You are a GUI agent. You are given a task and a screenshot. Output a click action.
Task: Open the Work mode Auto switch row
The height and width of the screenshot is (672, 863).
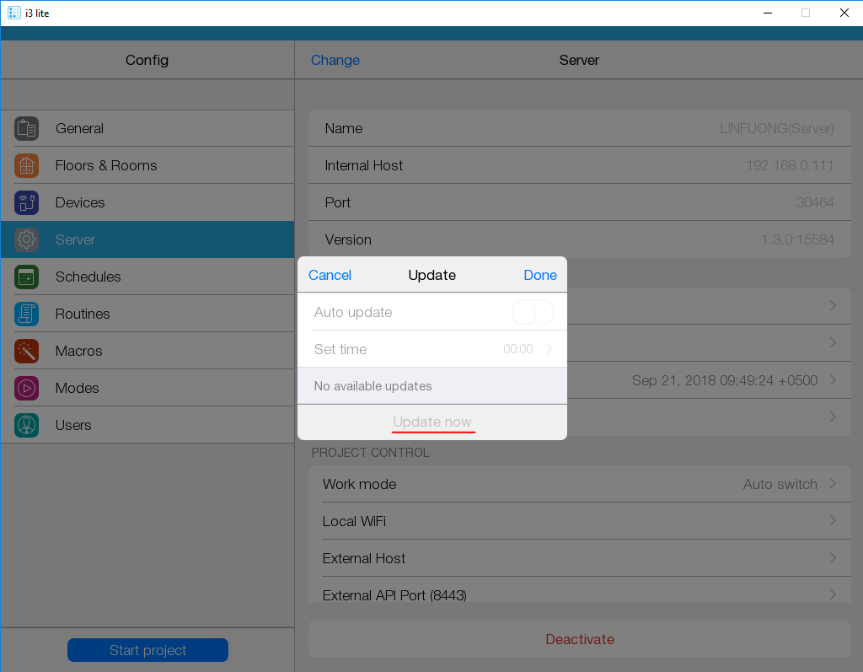(x=580, y=484)
